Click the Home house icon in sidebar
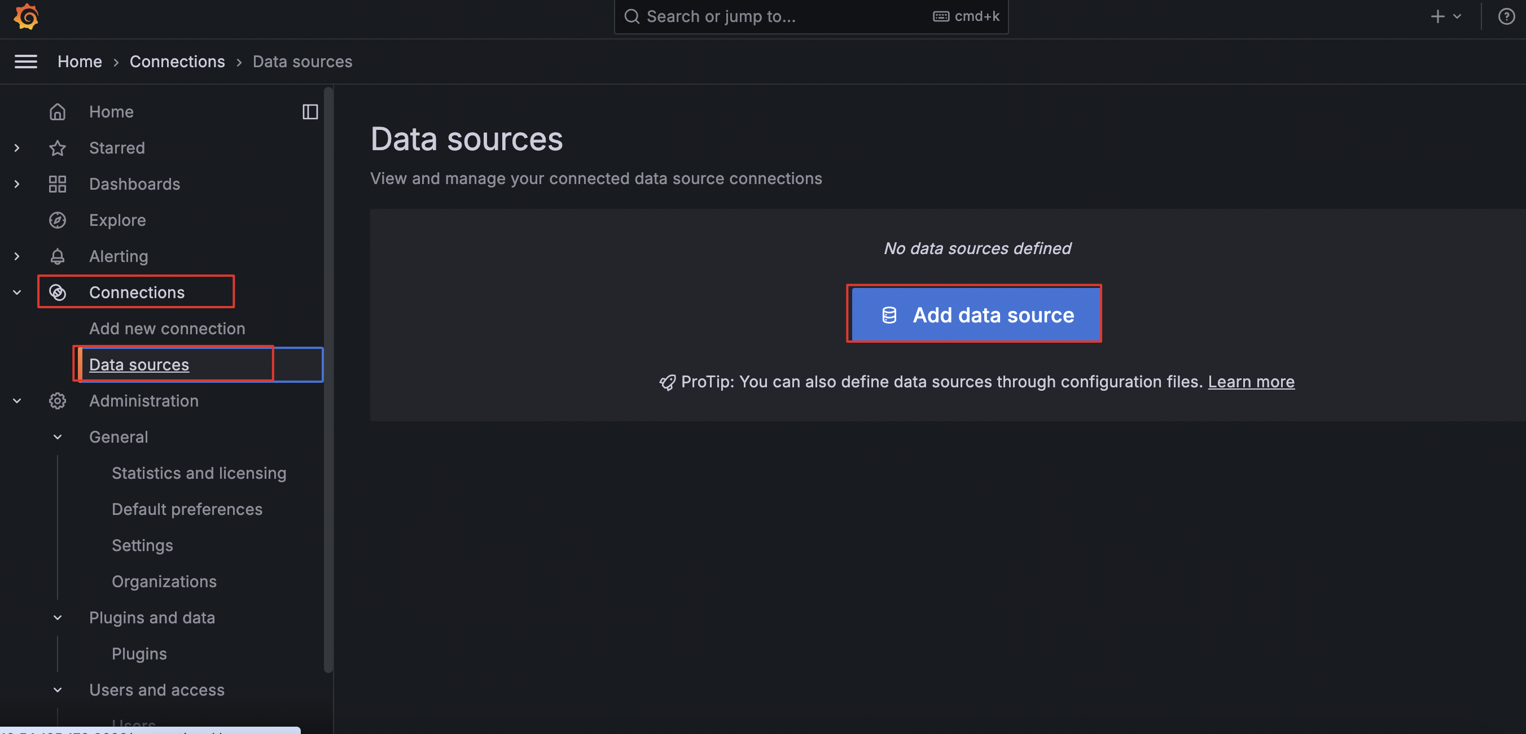The height and width of the screenshot is (734, 1526). click(58, 112)
